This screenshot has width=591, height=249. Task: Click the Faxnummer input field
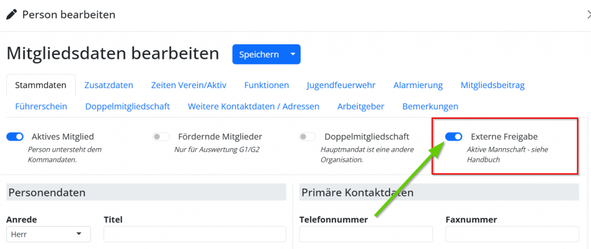click(512, 234)
